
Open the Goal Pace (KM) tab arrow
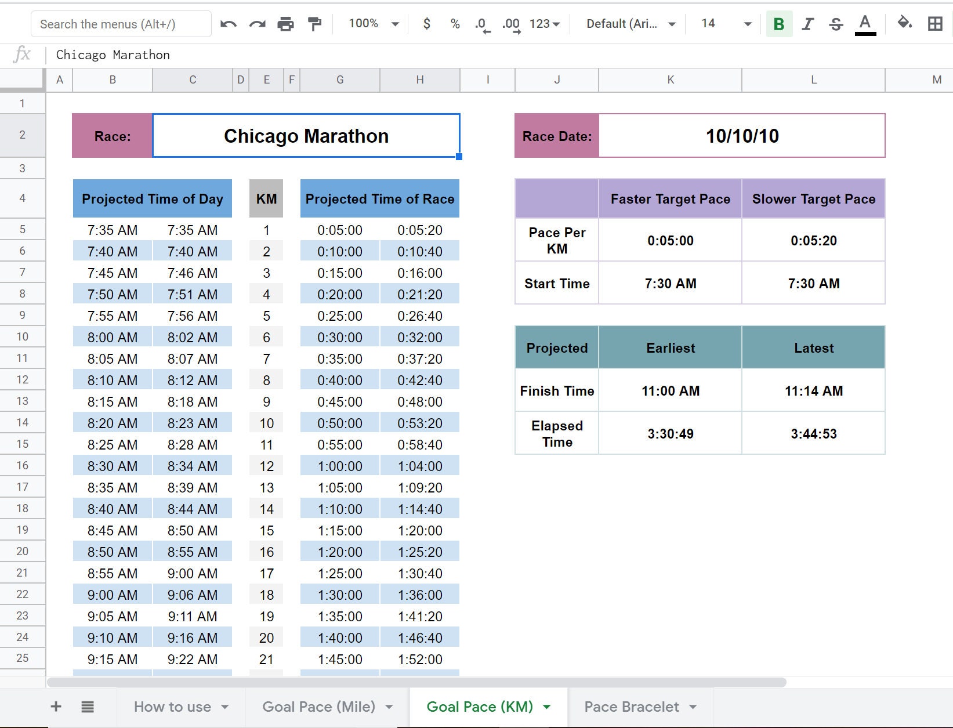[546, 707]
